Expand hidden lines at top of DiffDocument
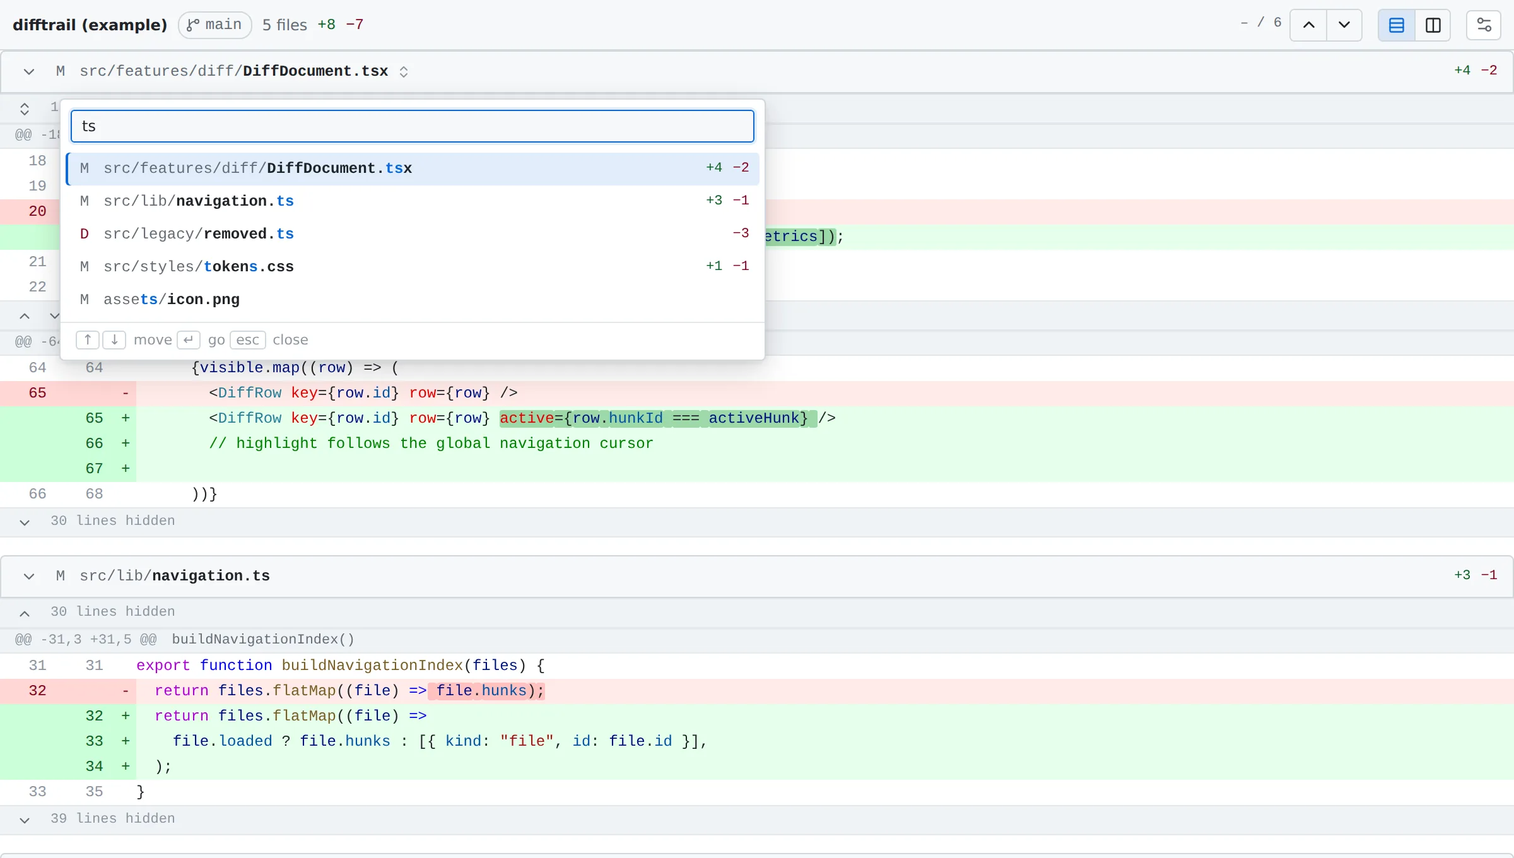Image resolution: width=1514 pixels, height=858 pixels. 25,109
